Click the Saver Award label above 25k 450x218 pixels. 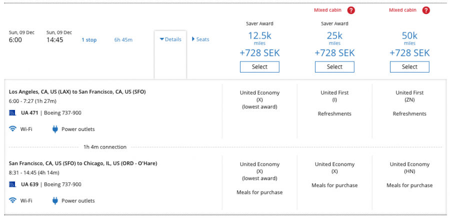334,23
